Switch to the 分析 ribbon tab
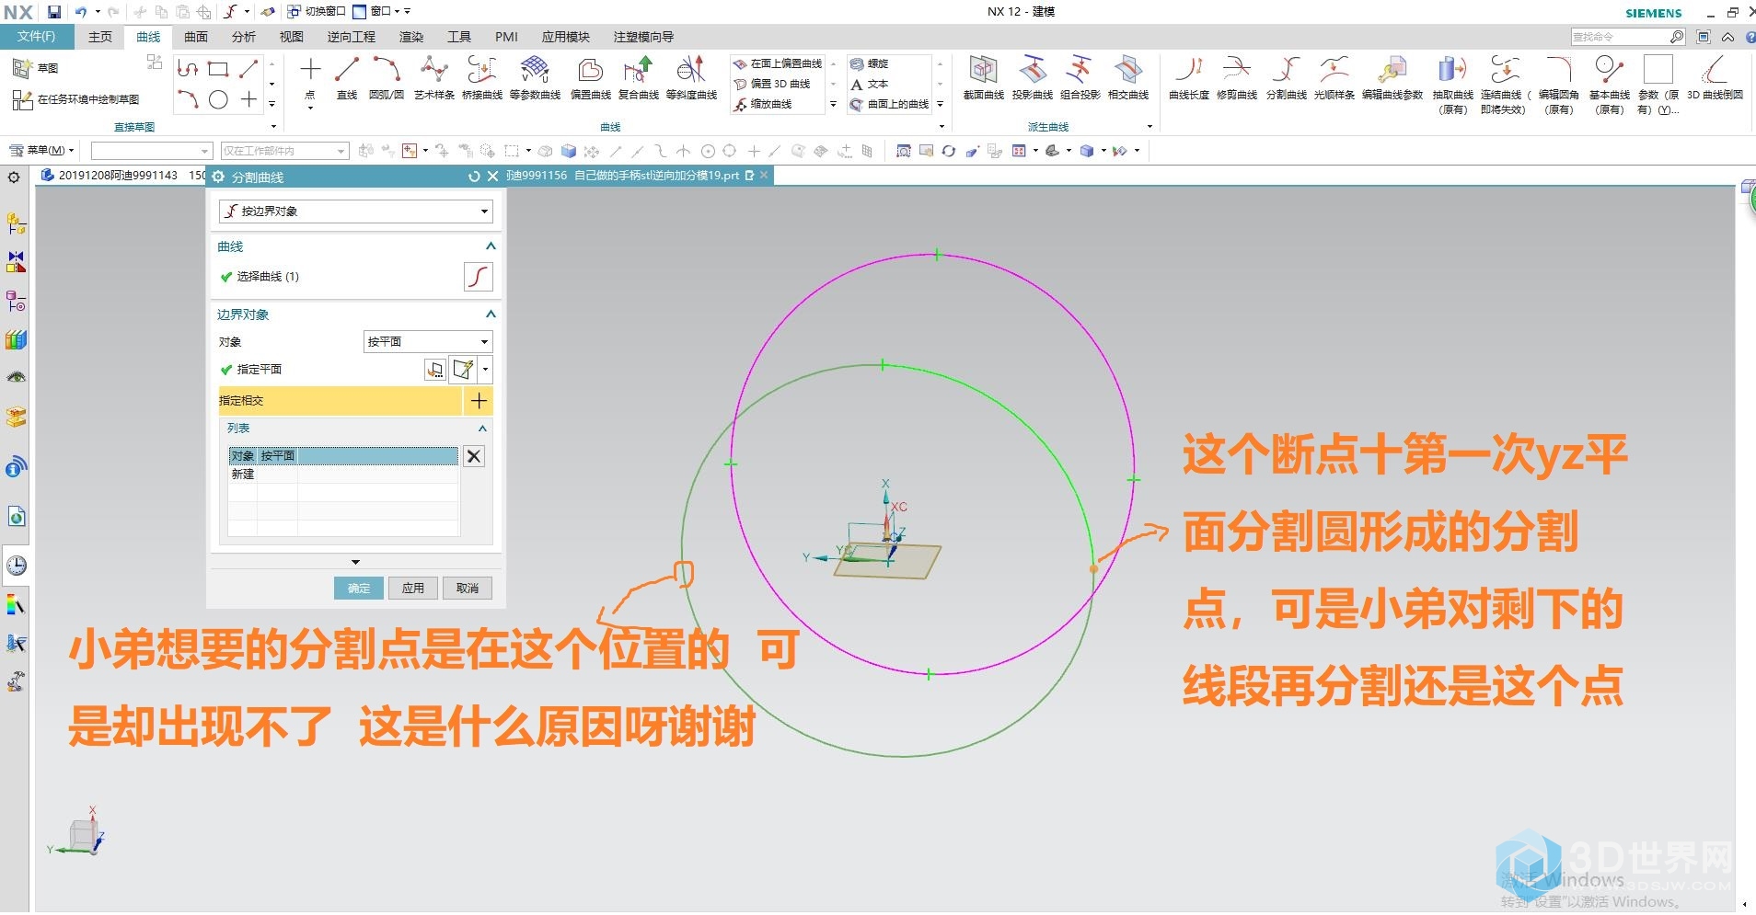Image resolution: width=1756 pixels, height=915 pixels. 243,37
